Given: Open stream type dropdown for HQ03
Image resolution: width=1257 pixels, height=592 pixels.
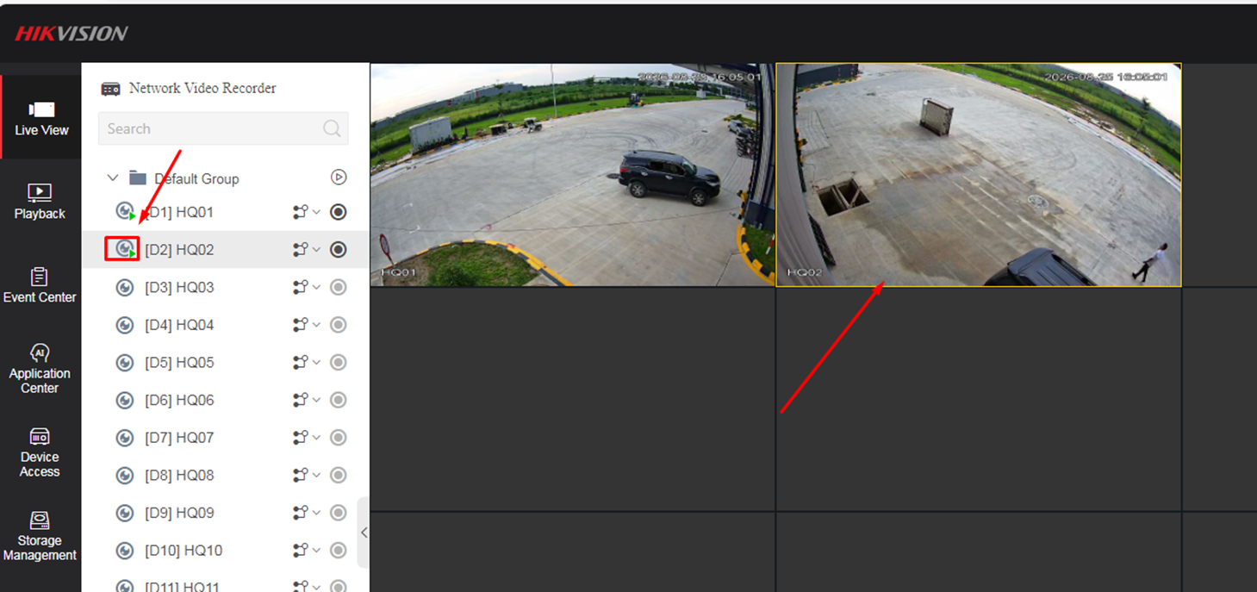Looking at the screenshot, I should click(x=306, y=287).
